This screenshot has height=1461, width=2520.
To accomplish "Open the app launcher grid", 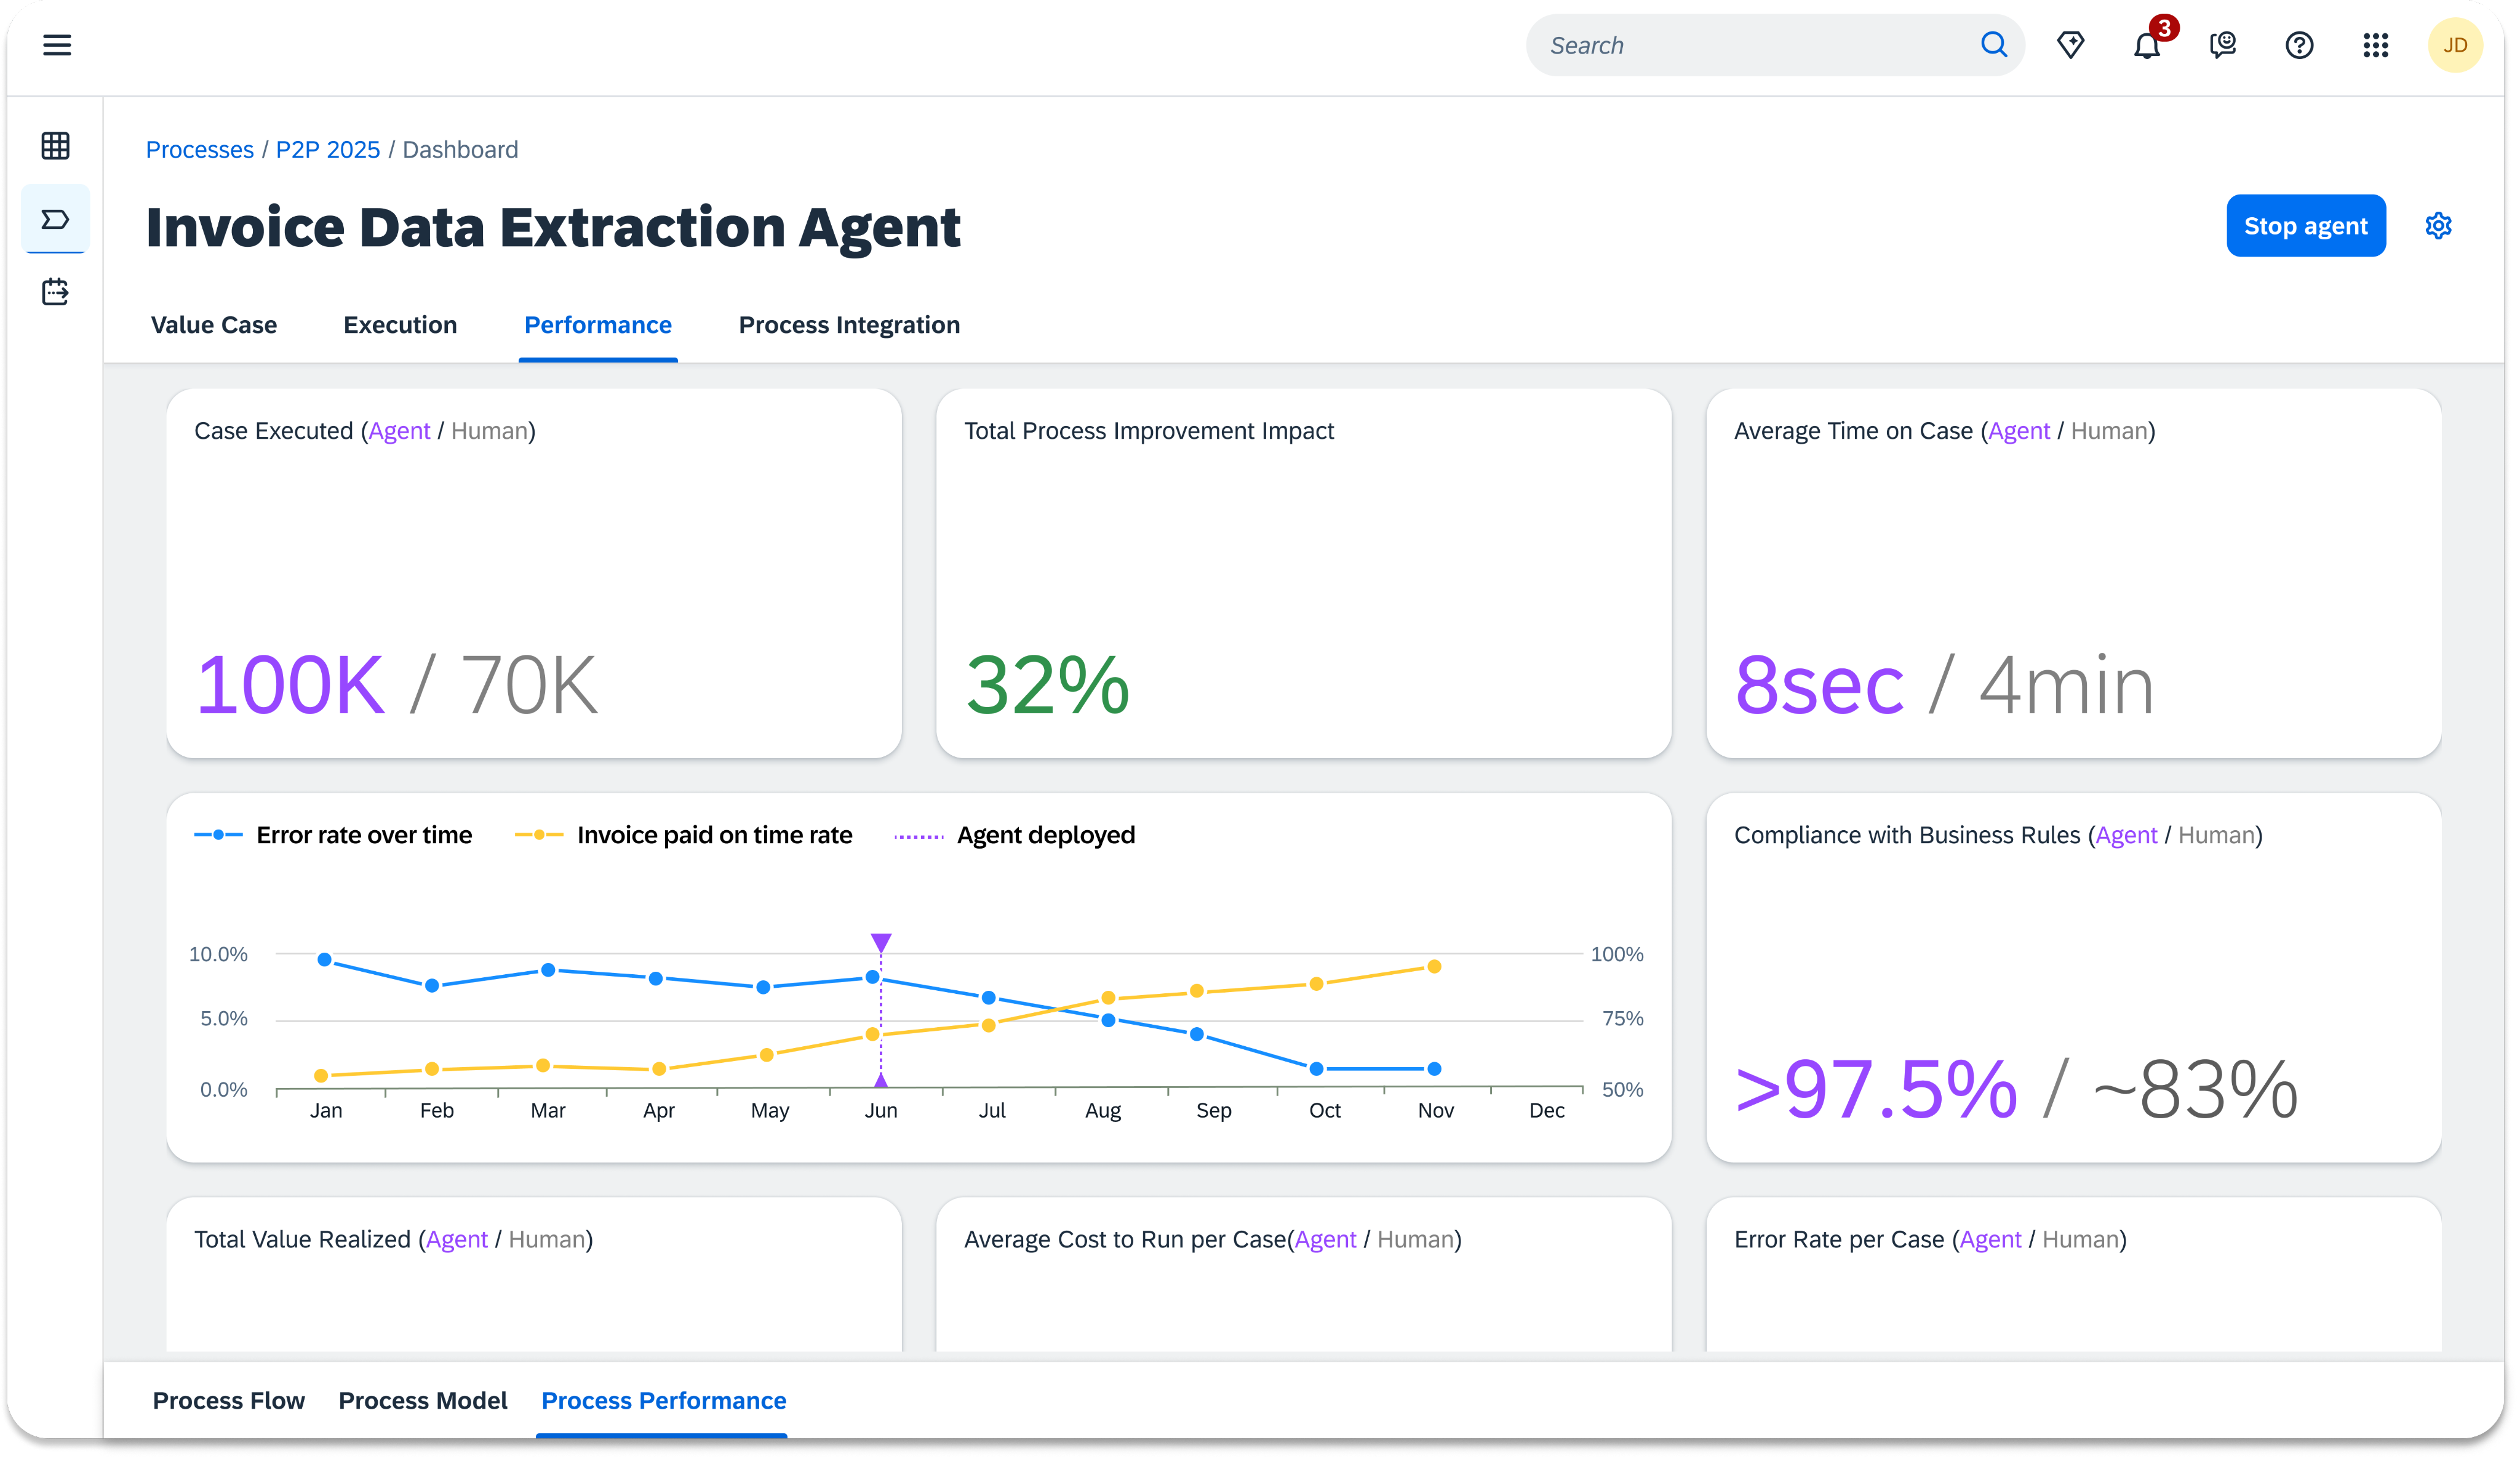I will 2375,45.
